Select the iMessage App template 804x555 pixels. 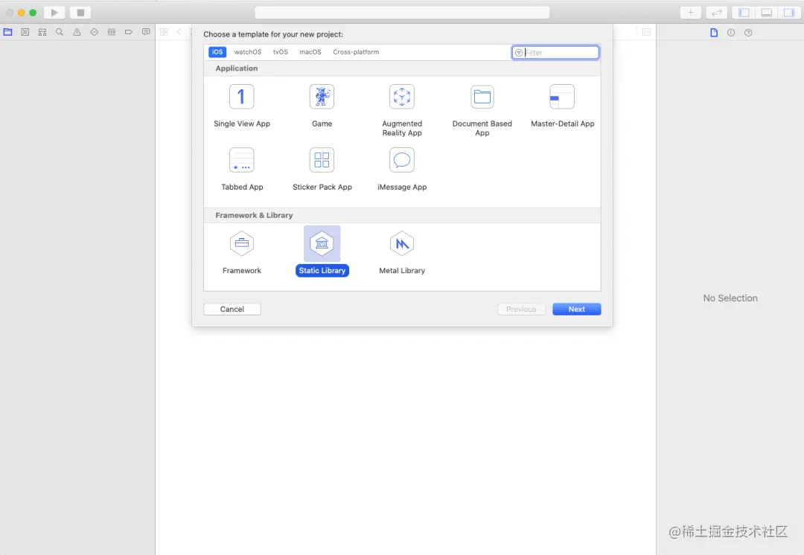pyautogui.click(x=402, y=169)
